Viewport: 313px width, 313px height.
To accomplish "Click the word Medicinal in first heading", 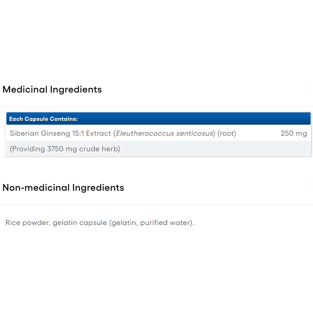I will (25, 89).
